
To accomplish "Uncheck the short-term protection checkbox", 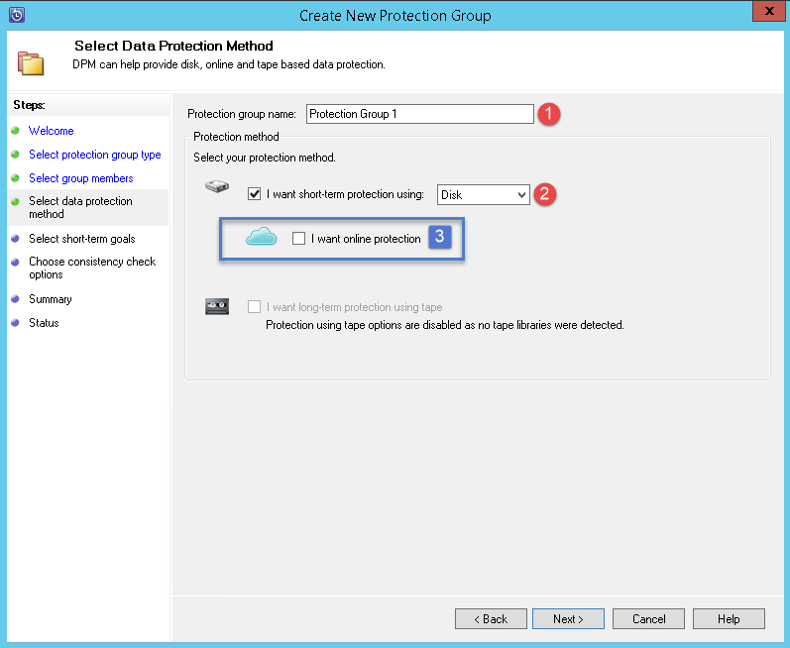I will click(254, 194).
